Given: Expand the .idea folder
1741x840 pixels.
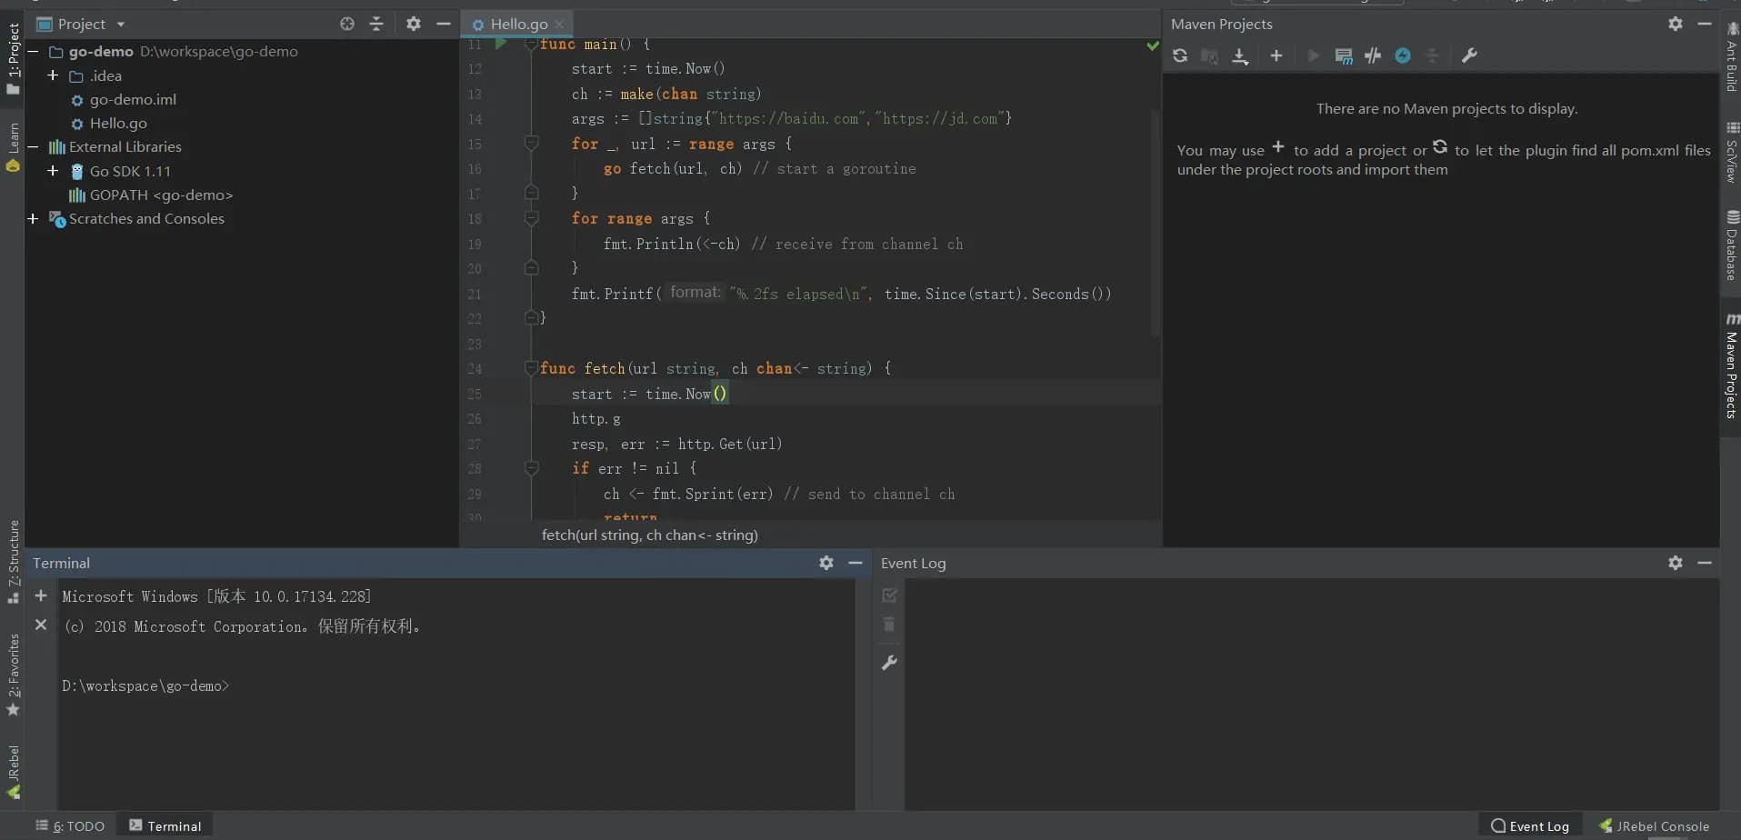Looking at the screenshot, I should (53, 75).
